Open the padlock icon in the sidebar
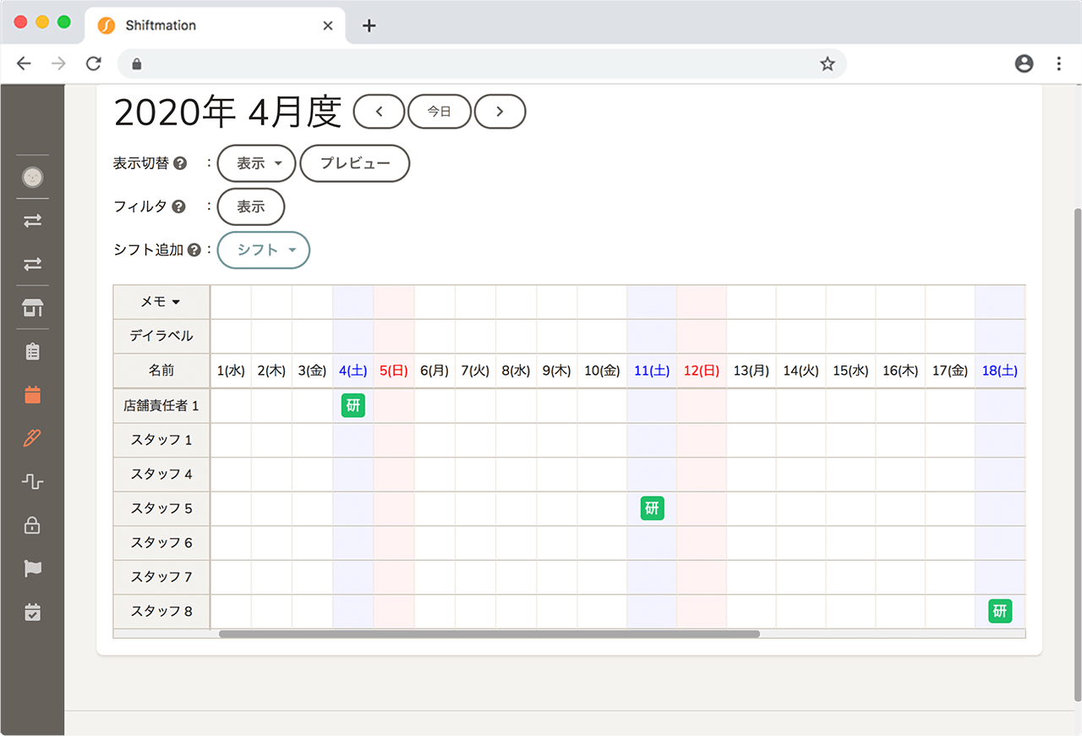The image size is (1082, 736). 32,525
